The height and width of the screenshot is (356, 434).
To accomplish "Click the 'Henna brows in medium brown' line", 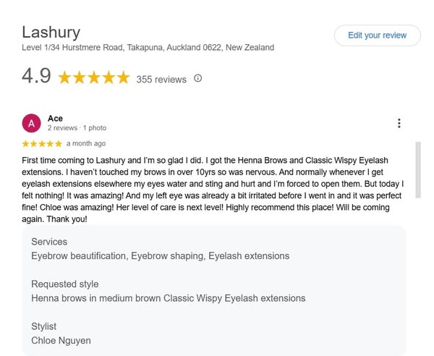I will tap(168, 297).
